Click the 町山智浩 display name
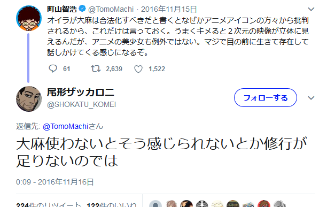This screenshot has height=207, width=327. (x=62, y=9)
